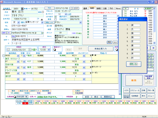Screen dimensions: 158x118
Task: Click kana index button お
Action: 152,66
